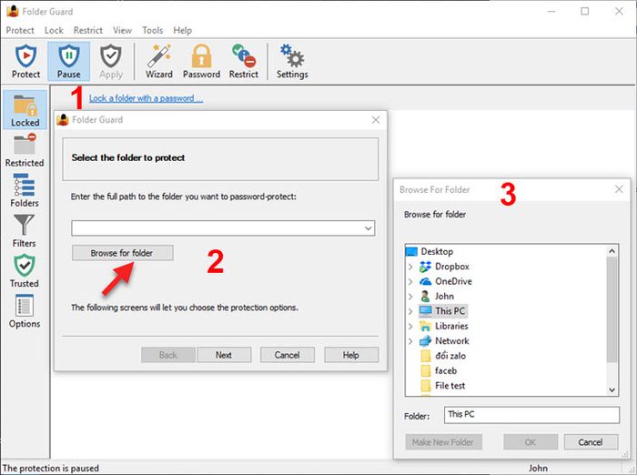This screenshot has width=637, height=475.
Task: Expand the Dropbox tree node
Action: [410, 267]
